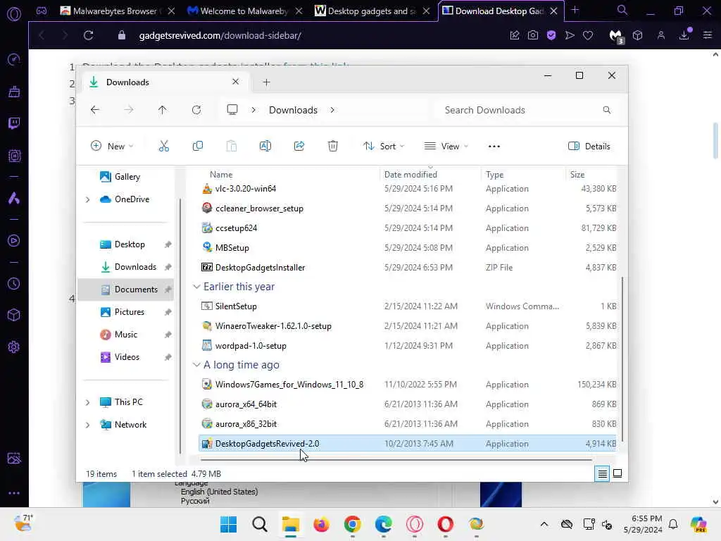Expand the breadcrumb chevron after Downloads
This screenshot has width=721, height=541.
point(332,110)
